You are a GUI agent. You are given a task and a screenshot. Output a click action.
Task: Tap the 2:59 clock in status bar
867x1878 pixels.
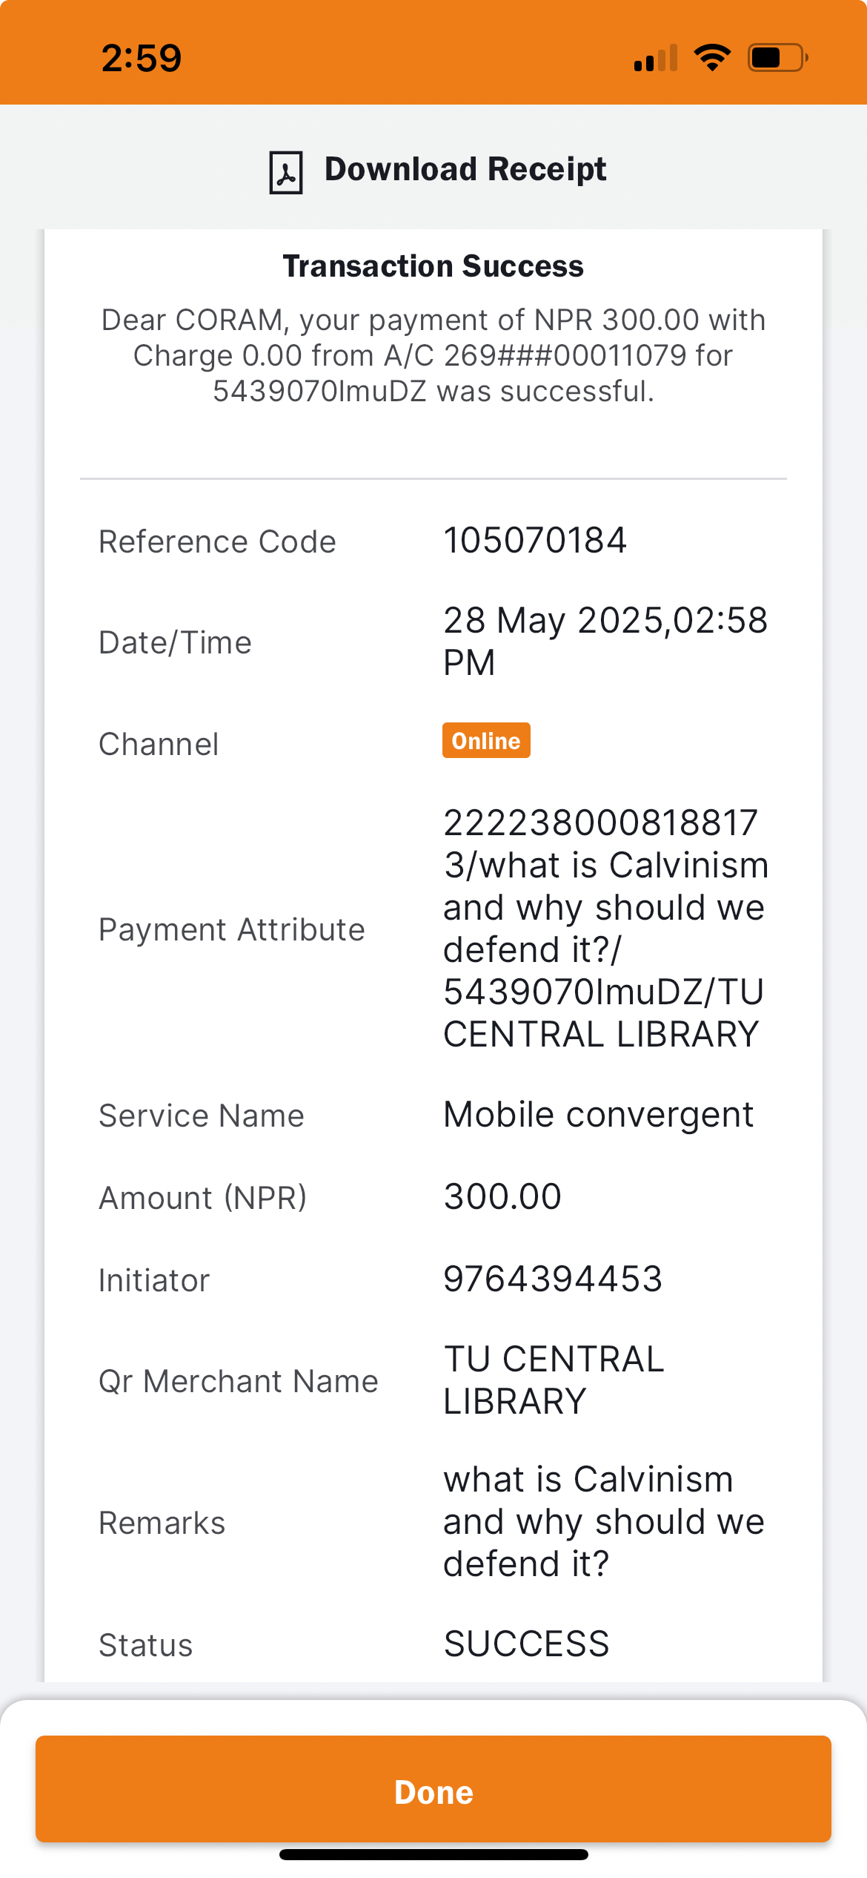(x=142, y=58)
